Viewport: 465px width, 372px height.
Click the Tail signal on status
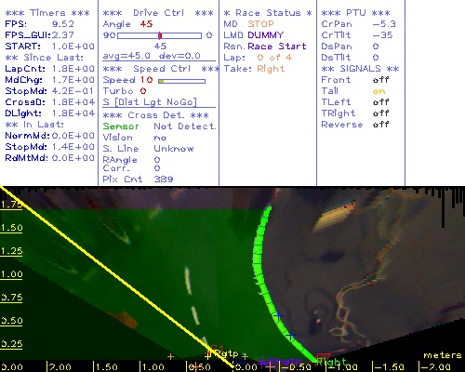click(379, 91)
